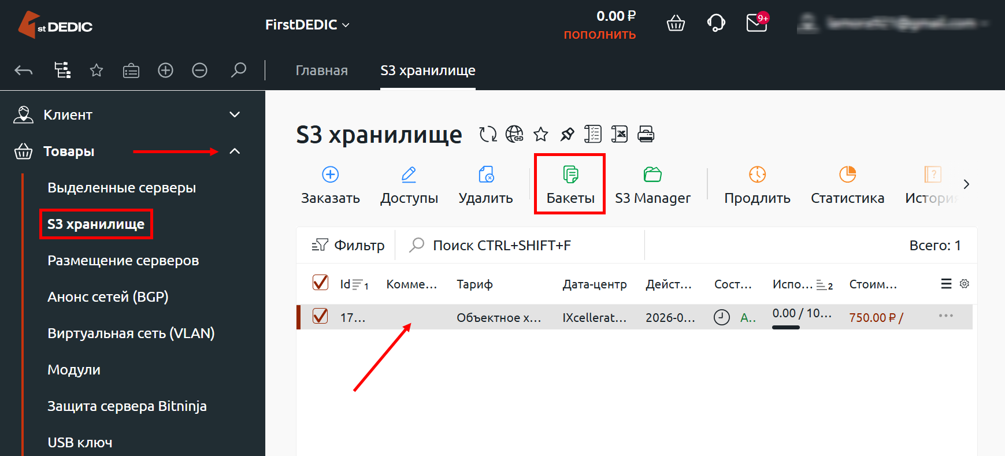Sort by the Сост… column header

733,284
